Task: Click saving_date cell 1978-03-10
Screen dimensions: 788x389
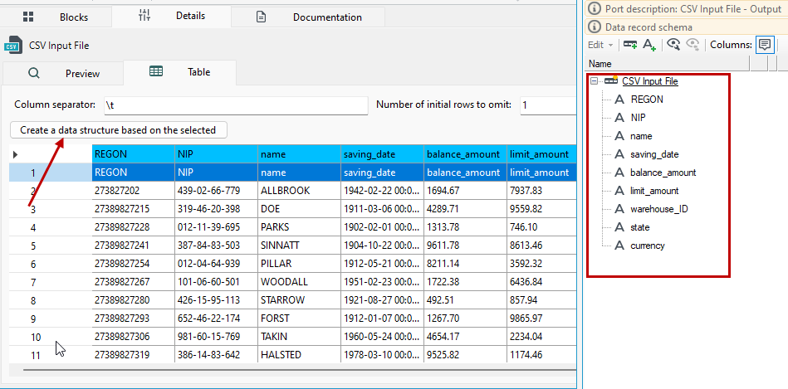Action: click(383, 355)
